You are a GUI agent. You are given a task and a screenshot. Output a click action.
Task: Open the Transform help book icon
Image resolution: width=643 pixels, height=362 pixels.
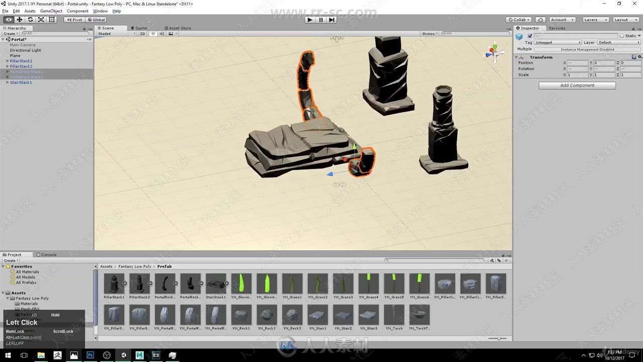[634, 57]
